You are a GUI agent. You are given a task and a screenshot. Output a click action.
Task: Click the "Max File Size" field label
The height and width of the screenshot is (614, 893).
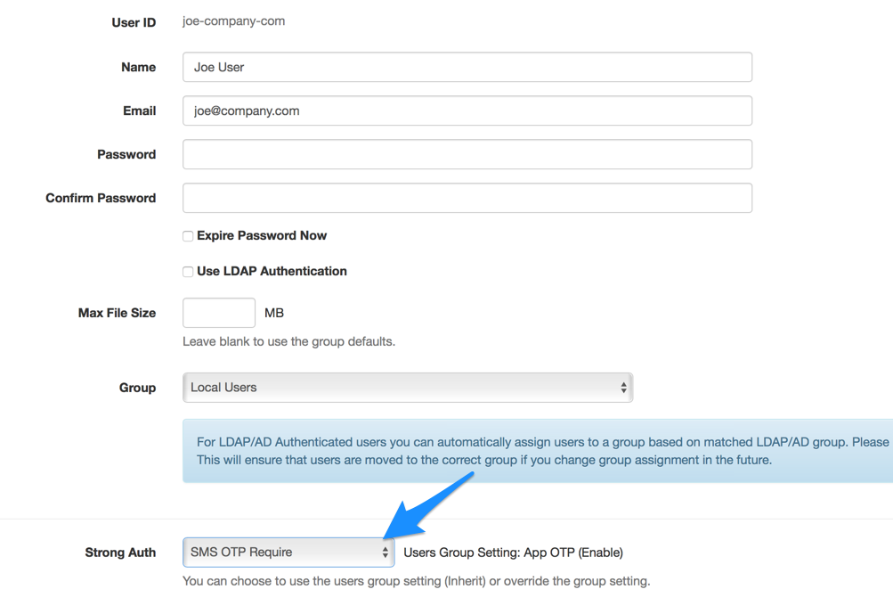pos(117,313)
